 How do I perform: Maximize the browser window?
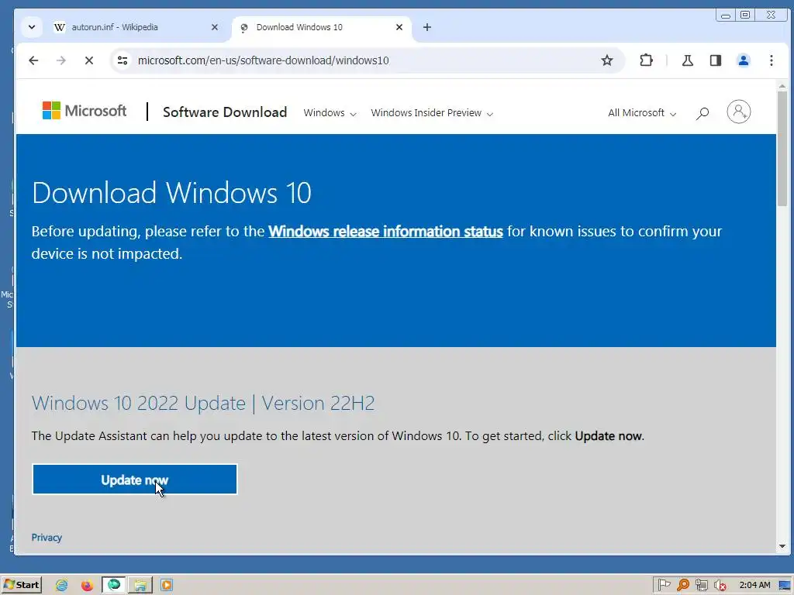point(745,15)
